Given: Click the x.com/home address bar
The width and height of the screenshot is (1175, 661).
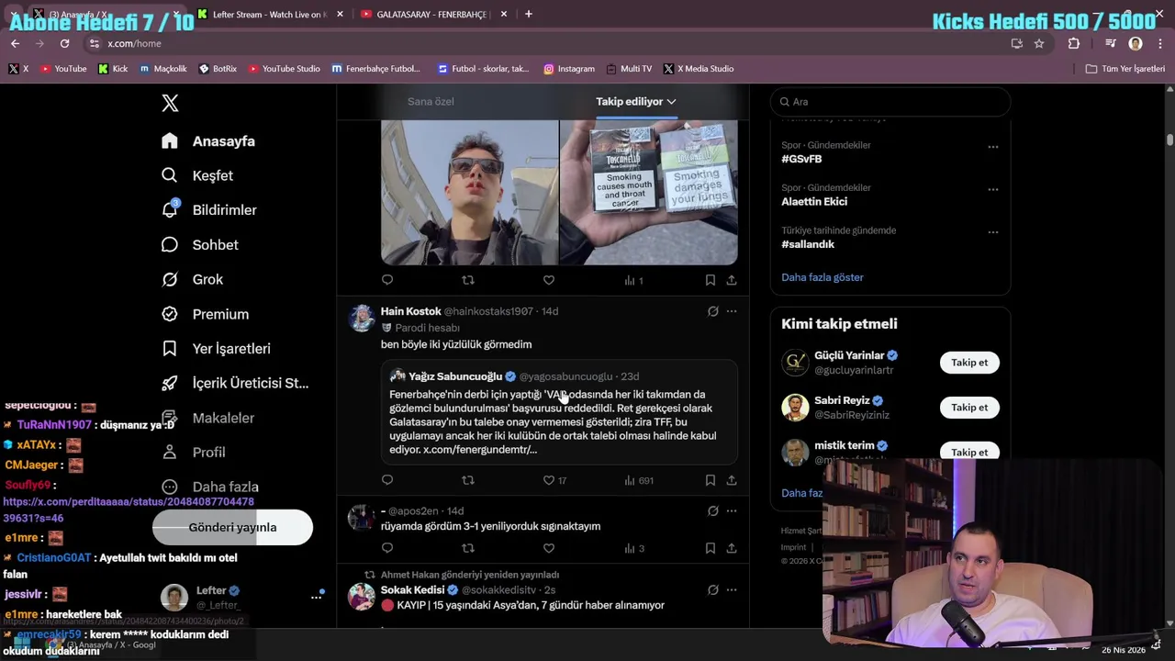Looking at the screenshot, I should click(x=551, y=43).
